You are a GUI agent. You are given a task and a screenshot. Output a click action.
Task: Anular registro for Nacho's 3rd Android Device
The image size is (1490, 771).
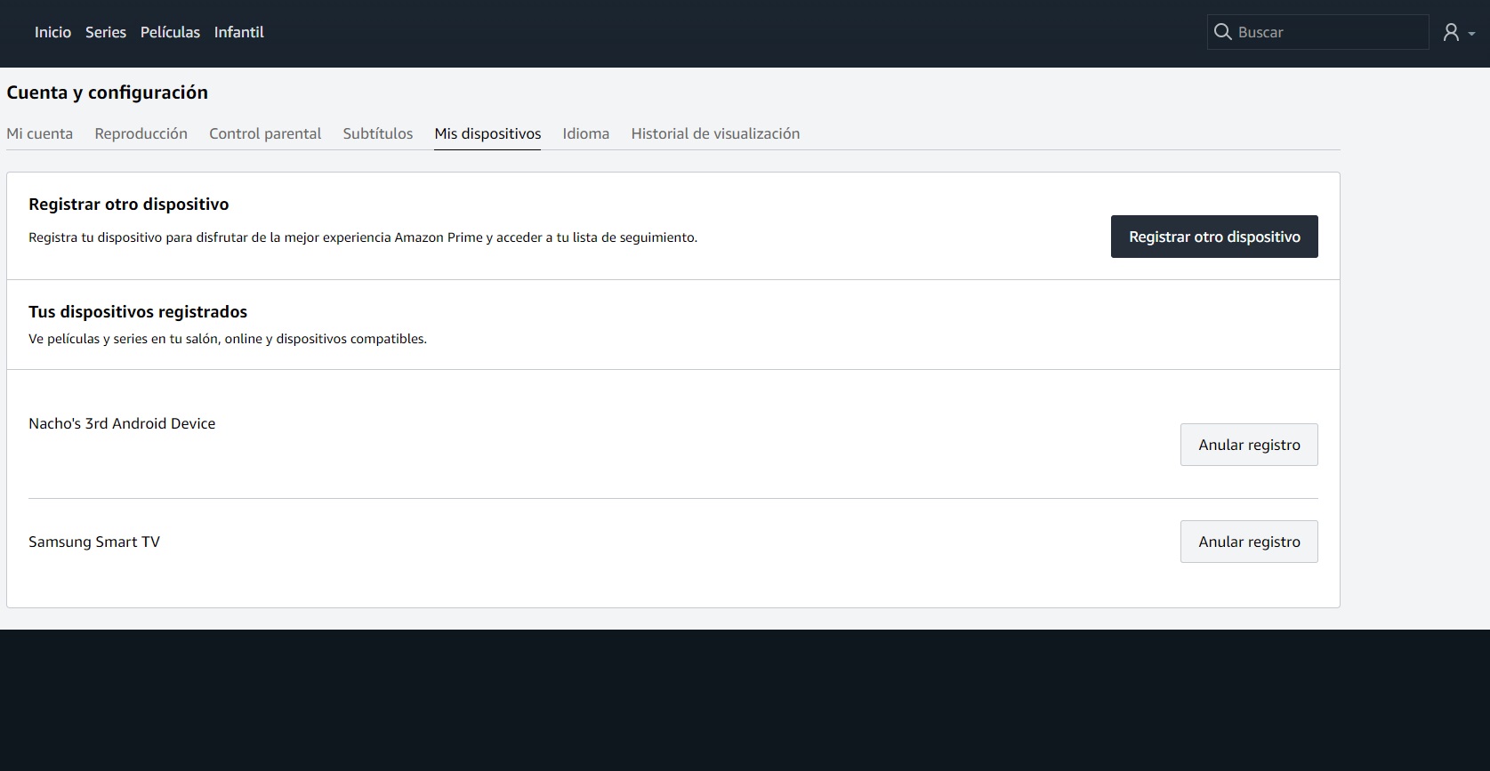point(1248,445)
